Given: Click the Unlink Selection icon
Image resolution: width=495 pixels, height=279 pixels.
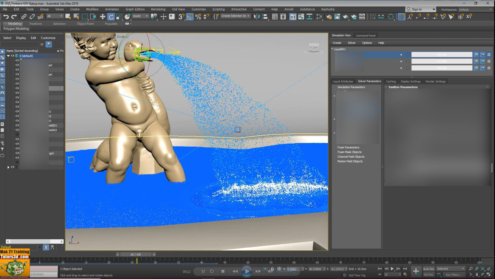Looking at the screenshot, I should click(x=32, y=17).
